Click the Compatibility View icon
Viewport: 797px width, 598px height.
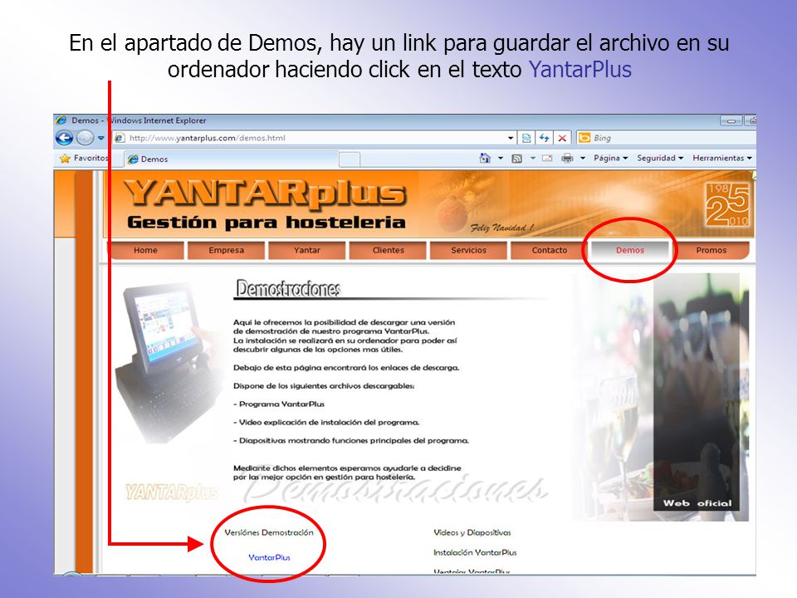[x=526, y=138]
